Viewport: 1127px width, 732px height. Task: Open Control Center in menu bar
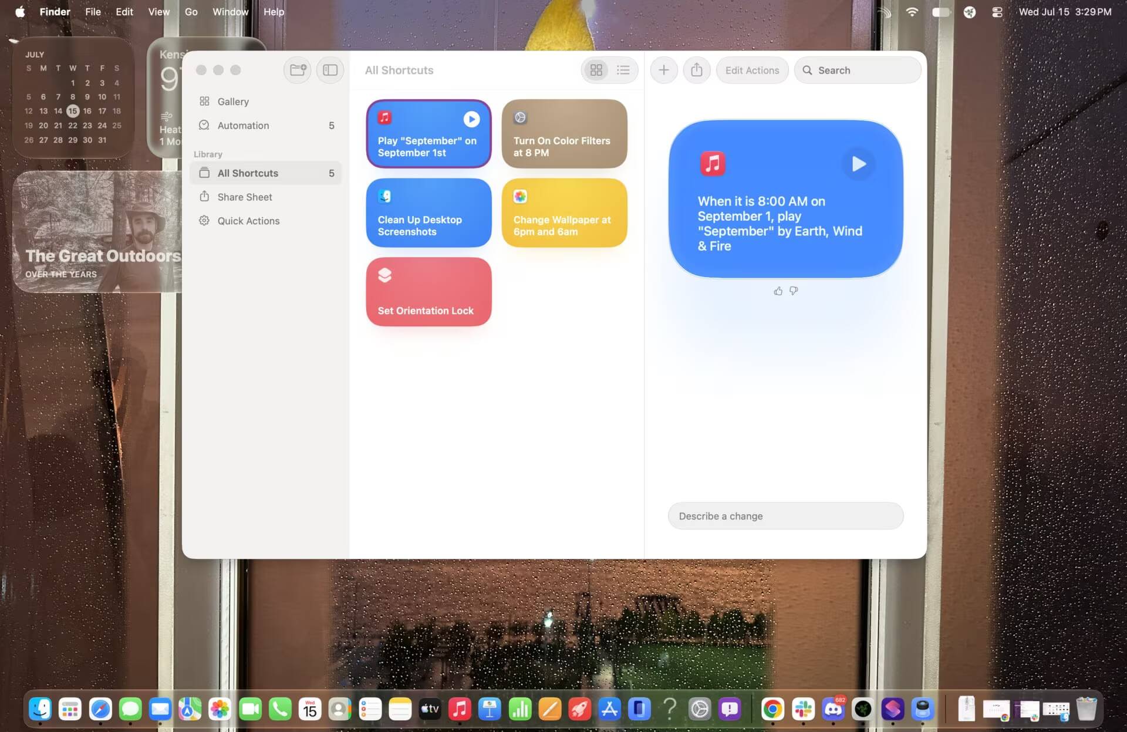[997, 12]
